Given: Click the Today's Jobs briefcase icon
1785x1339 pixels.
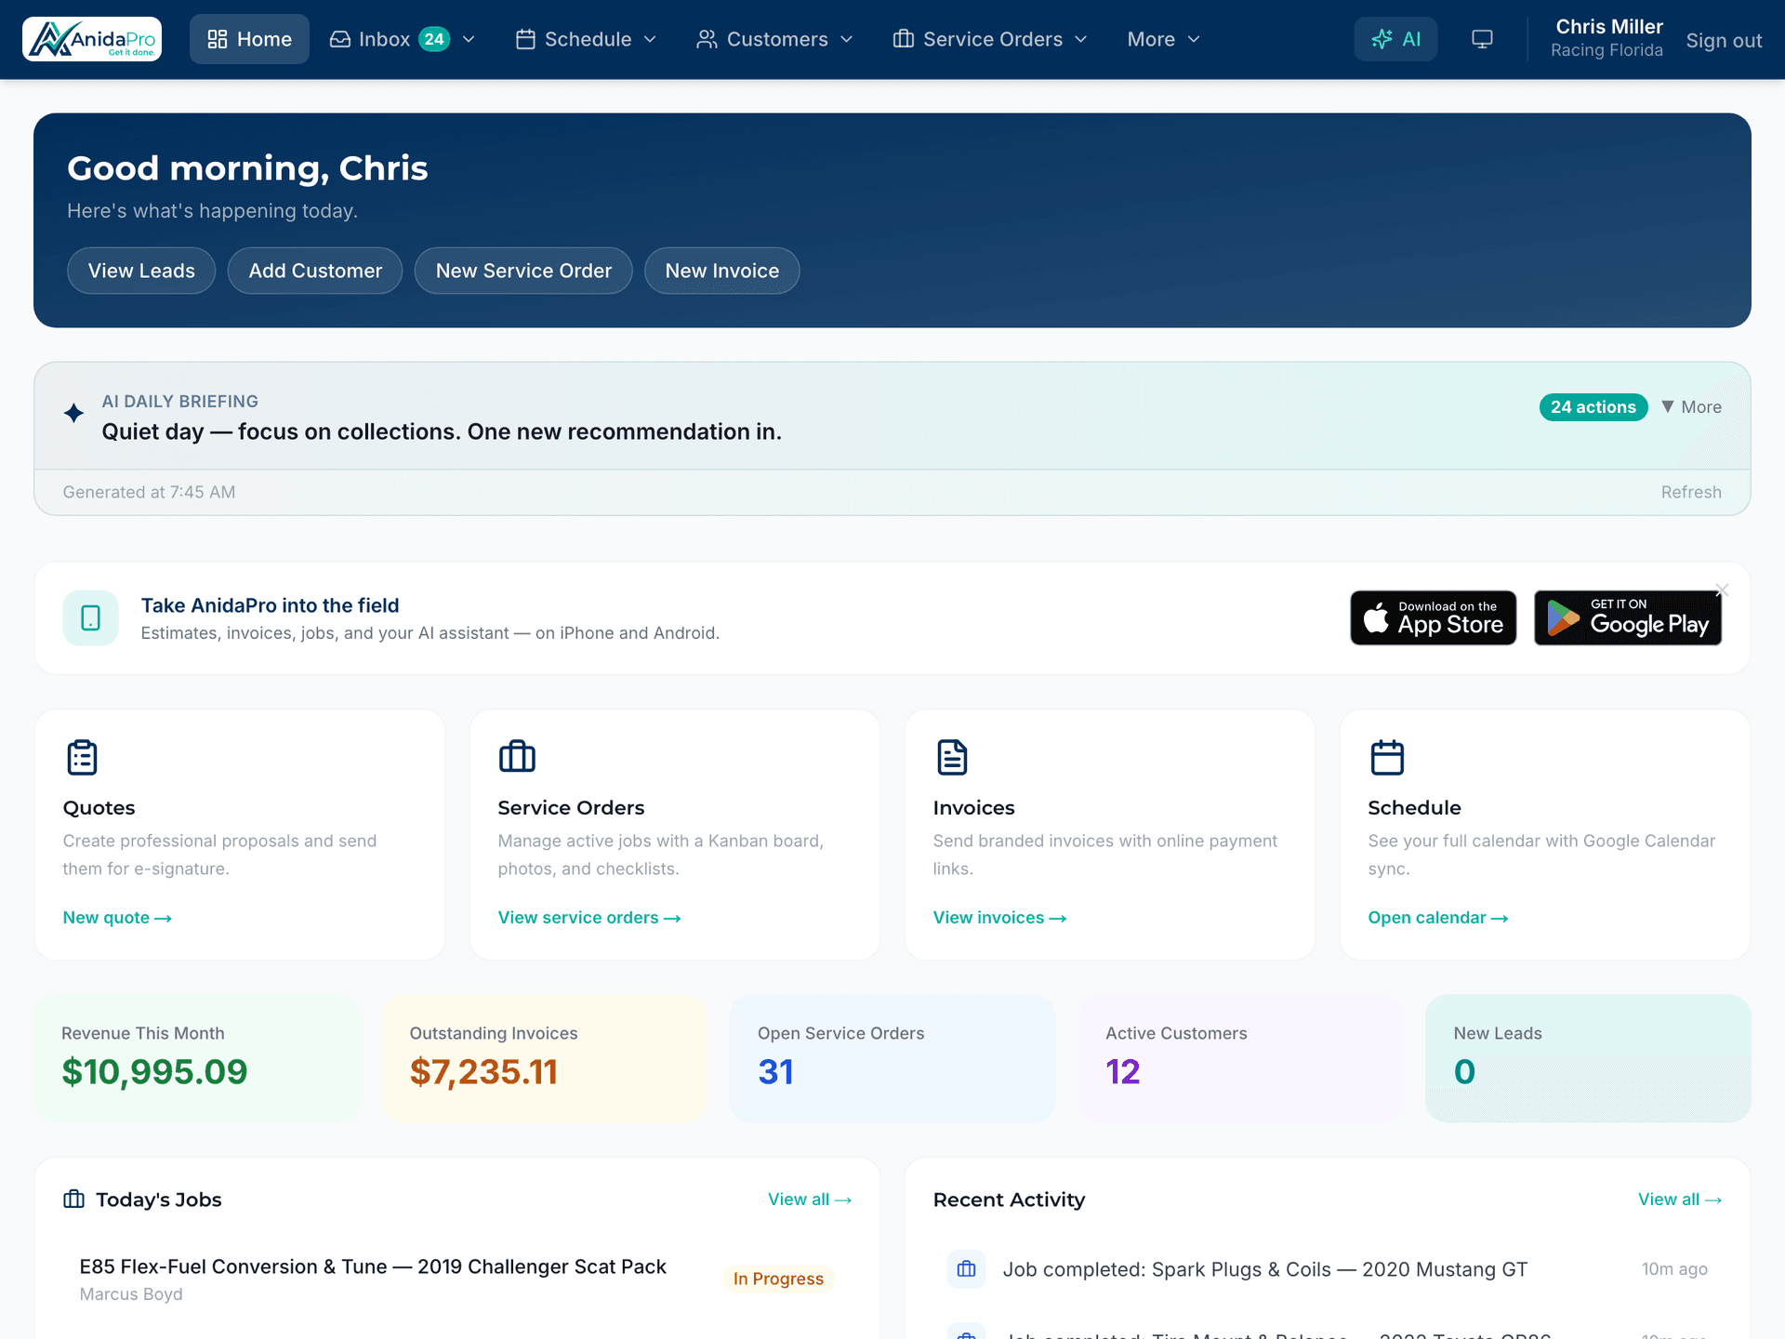Looking at the screenshot, I should (73, 1200).
